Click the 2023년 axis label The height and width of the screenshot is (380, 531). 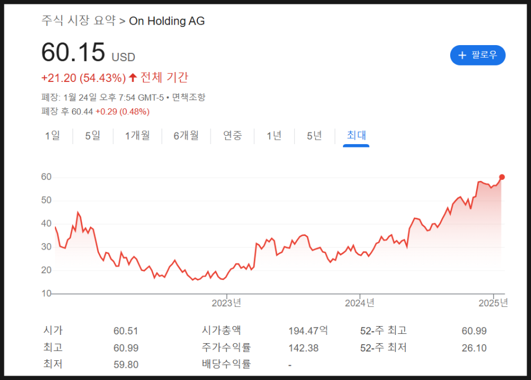pyautogui.click(x=226, y=303)
